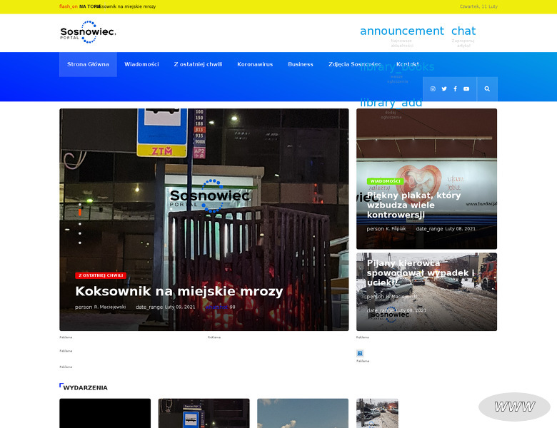Open the black first Wydarzenia thumbnail
Screen dimensions: 557x428
(x=105, y=413)
